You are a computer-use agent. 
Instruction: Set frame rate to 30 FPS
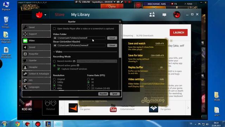coord(88,82)
